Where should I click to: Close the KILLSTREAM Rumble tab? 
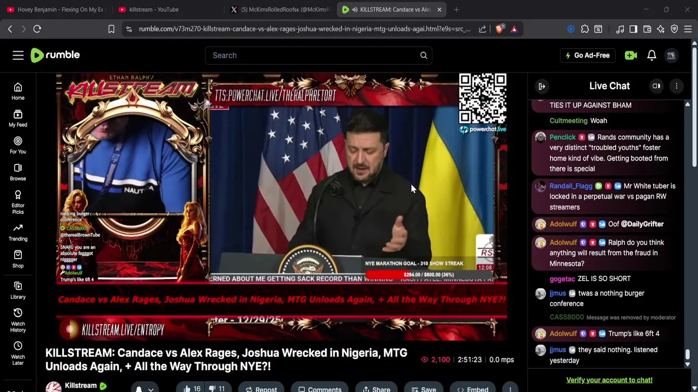tap(439, 9)
